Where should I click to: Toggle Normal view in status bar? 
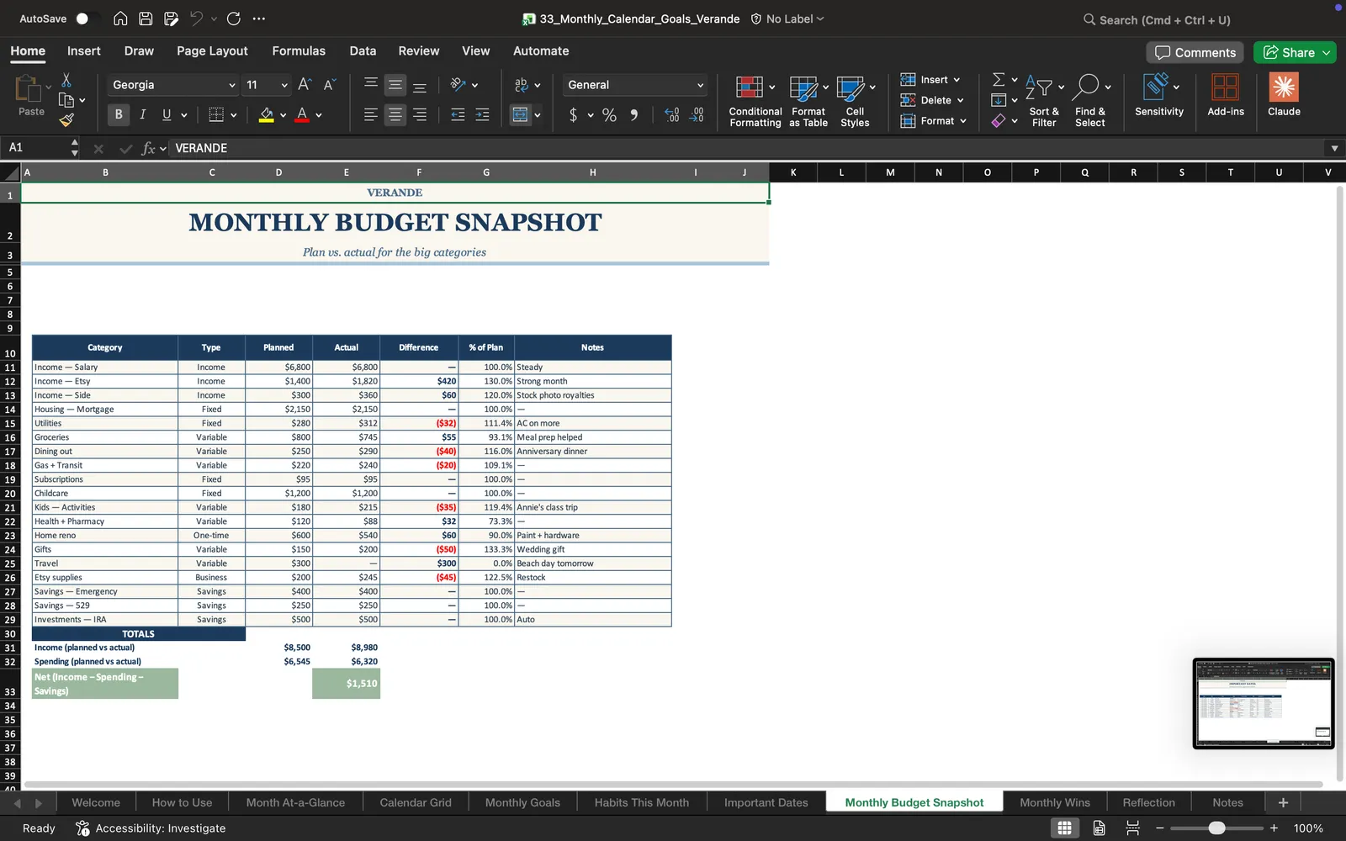[x=1064, y=828]
